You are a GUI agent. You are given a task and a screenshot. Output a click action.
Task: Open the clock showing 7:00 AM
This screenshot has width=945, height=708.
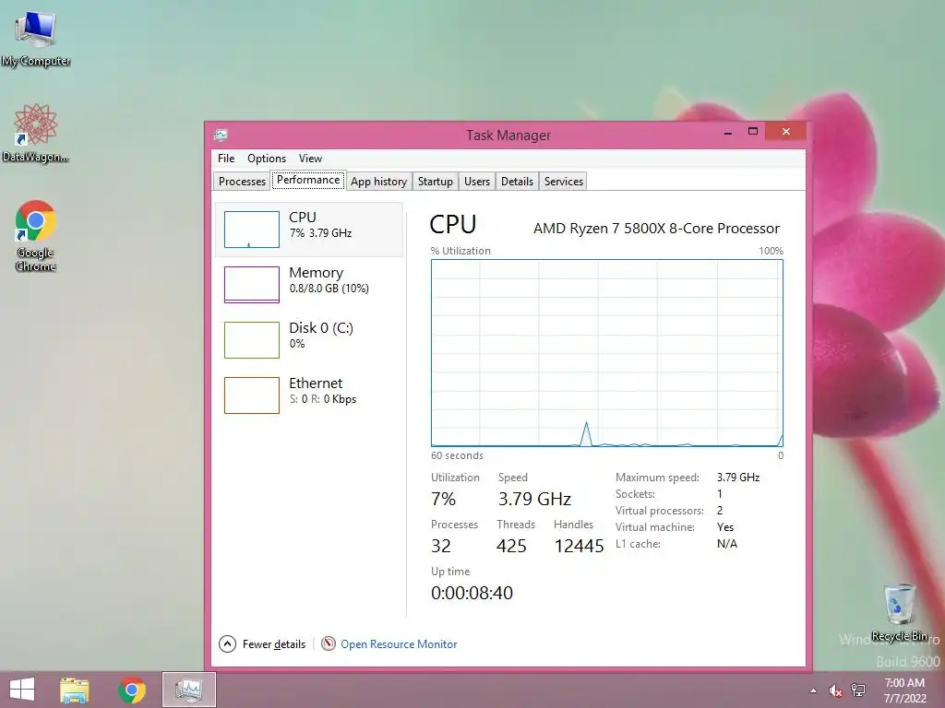pos(904,690)
